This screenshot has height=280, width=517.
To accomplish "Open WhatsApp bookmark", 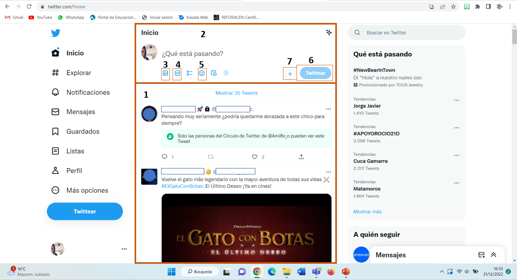I will [71, 17].
